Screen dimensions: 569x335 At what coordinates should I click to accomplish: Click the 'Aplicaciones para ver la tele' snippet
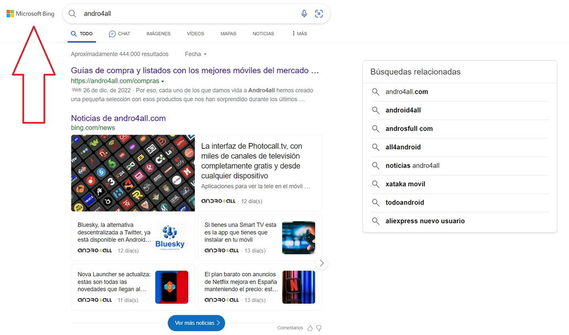tap(256, 186)
